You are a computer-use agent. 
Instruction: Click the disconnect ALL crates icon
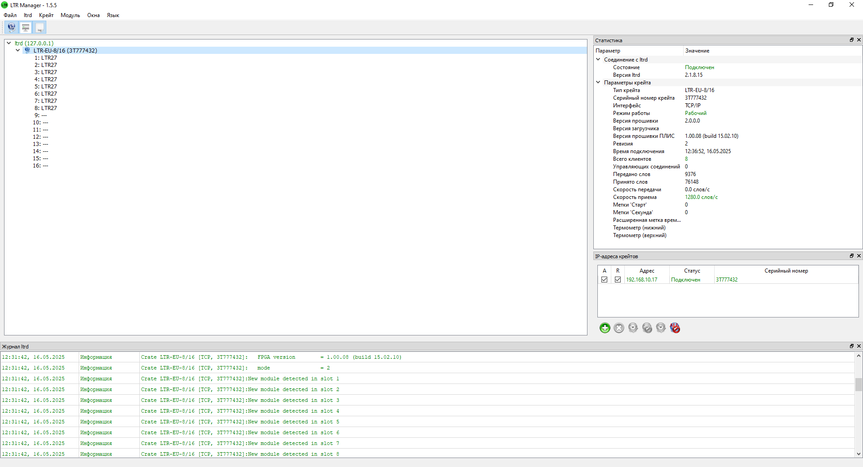pos(675,328)
